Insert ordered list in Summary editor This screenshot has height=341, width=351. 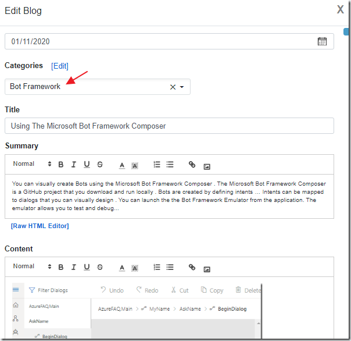click(x=157, y=164)
